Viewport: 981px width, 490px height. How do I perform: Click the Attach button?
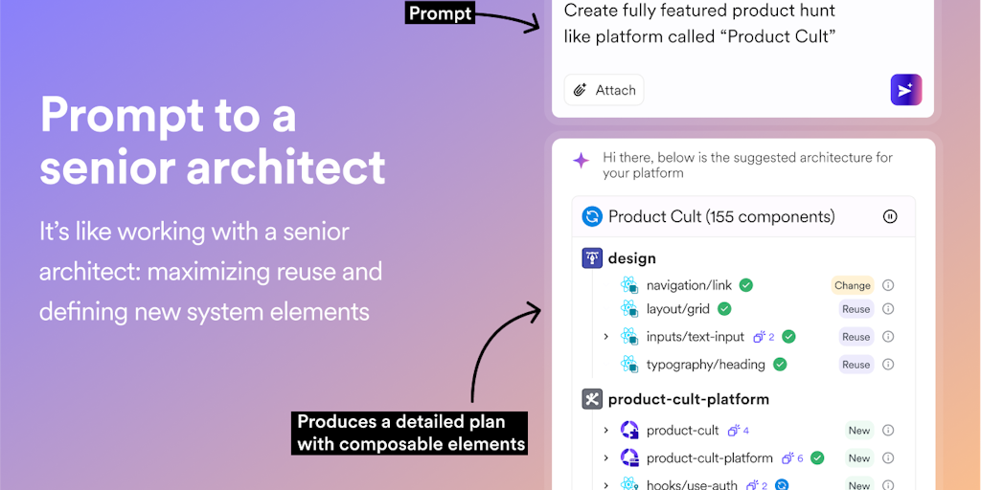[x=605, y=90]
